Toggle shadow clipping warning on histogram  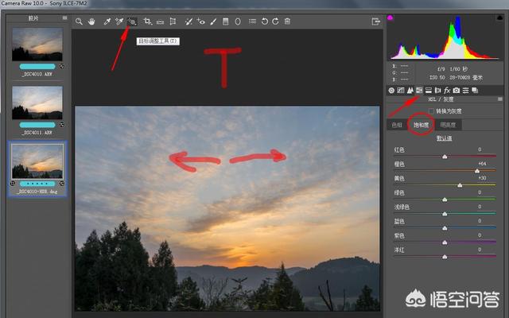[390, 17]
